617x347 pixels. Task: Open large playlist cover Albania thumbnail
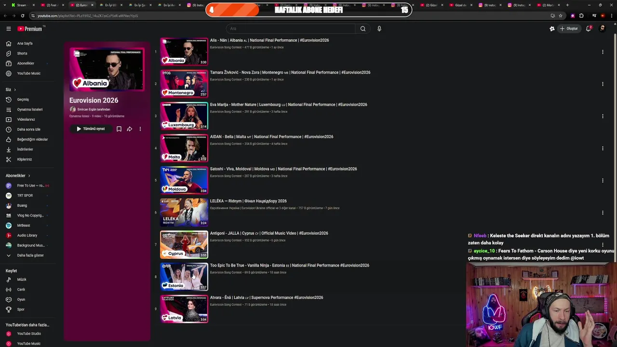click(x=107, y=69)
